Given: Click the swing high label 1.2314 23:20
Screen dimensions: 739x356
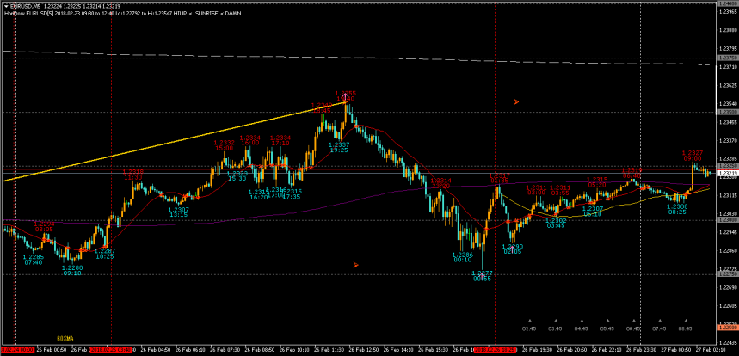Looking at the screenshot, I should pyautogui.click(x=440, y=183).
